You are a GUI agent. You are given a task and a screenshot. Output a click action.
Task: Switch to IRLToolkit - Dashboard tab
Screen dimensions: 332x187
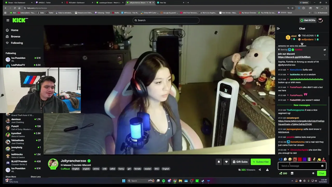[79, 3]
